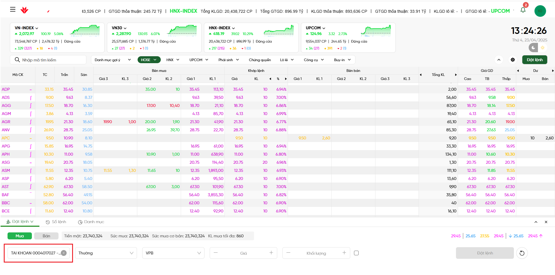Viewport: 555px width, 275px height.
Task: Open the VPB stock symbol dropdown
Action: (173, 253)
